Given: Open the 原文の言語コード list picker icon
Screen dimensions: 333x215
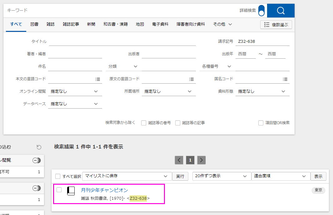Looking at the screenshot, I should [191, 79].
